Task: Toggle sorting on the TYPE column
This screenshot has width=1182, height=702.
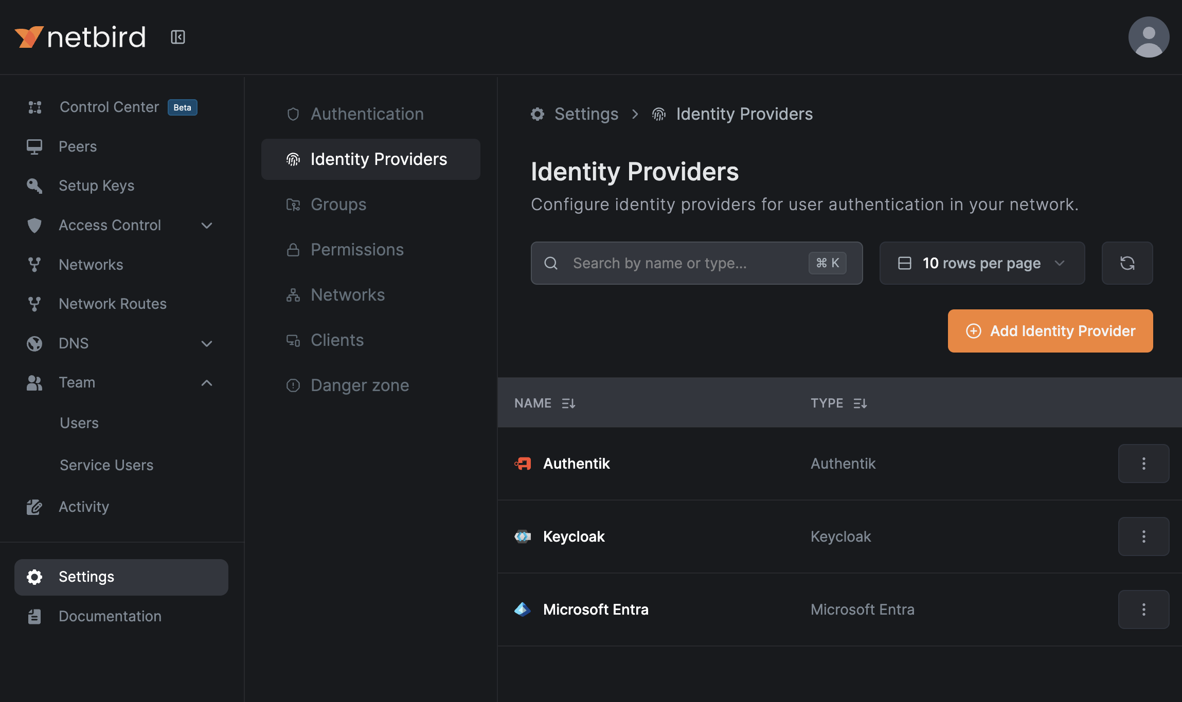Action: (x=861, y=403)
